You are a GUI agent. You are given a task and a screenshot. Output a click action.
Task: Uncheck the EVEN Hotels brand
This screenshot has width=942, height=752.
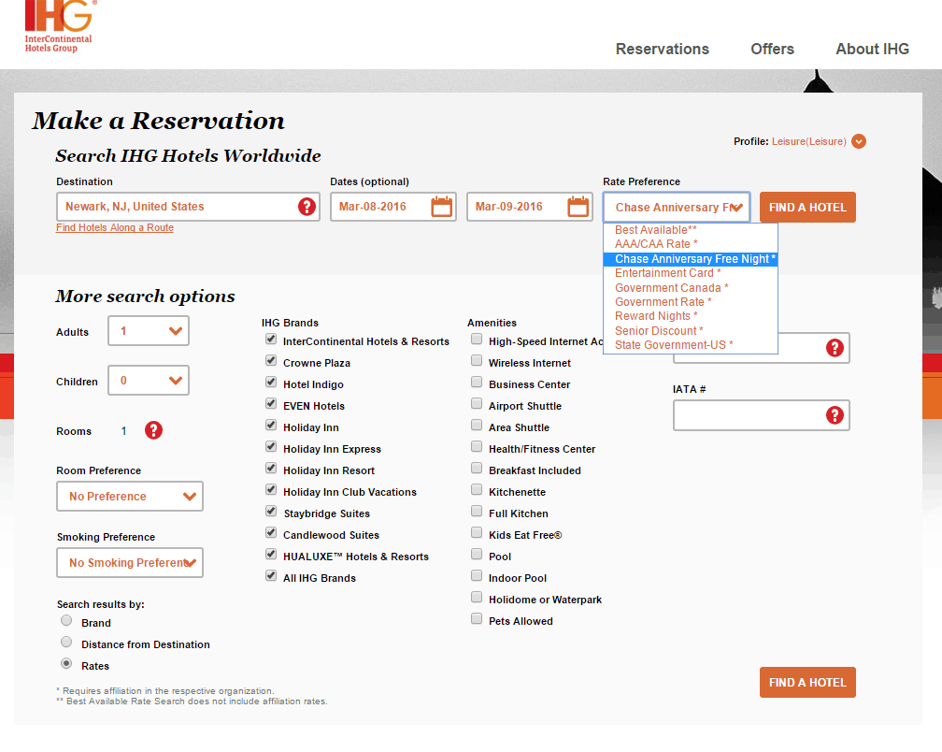(x=272, y=404)
